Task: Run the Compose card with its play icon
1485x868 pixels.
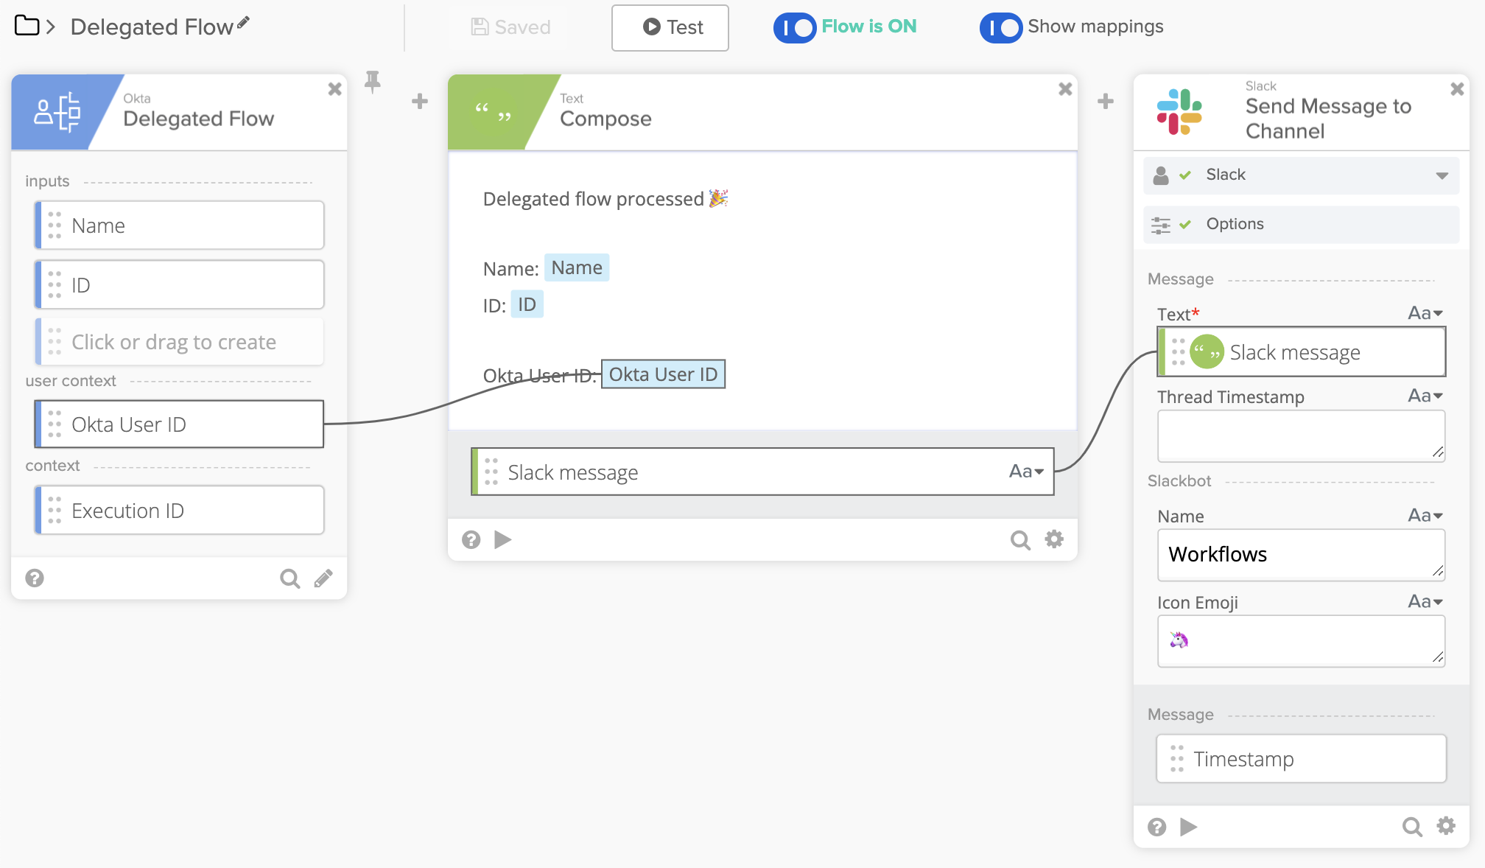Action: [503, 540]
